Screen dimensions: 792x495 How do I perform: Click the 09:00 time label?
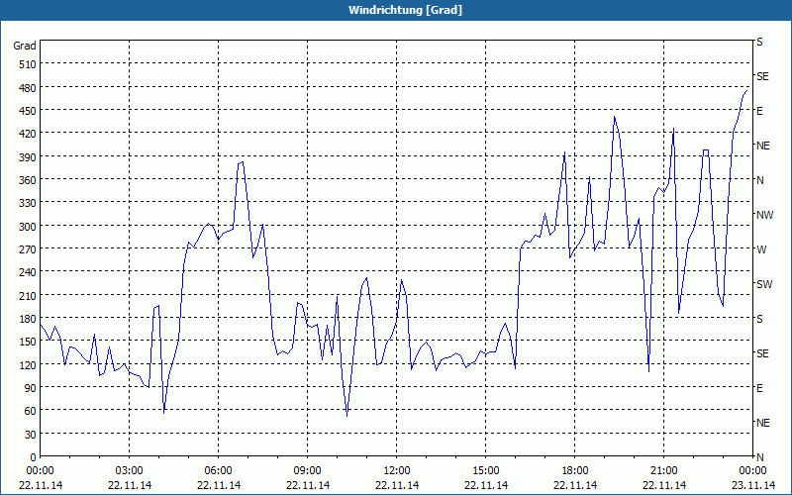(308, 471)
